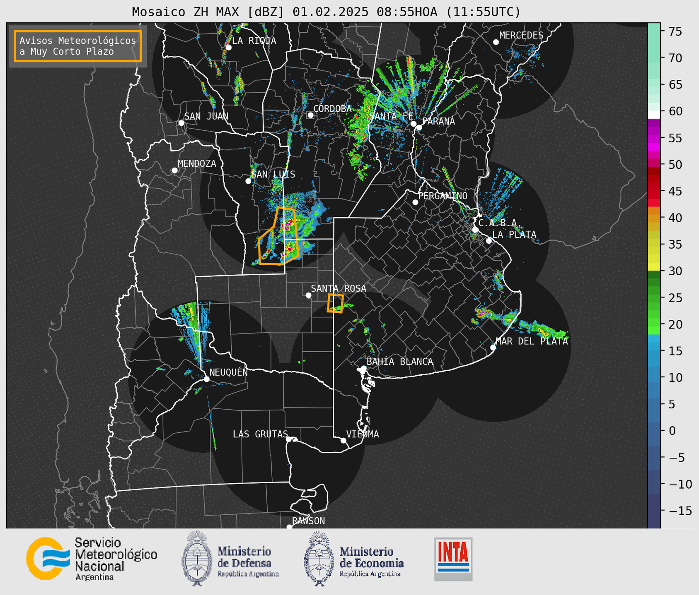Click the Ministerio de Economía emblem

point(318,559)
